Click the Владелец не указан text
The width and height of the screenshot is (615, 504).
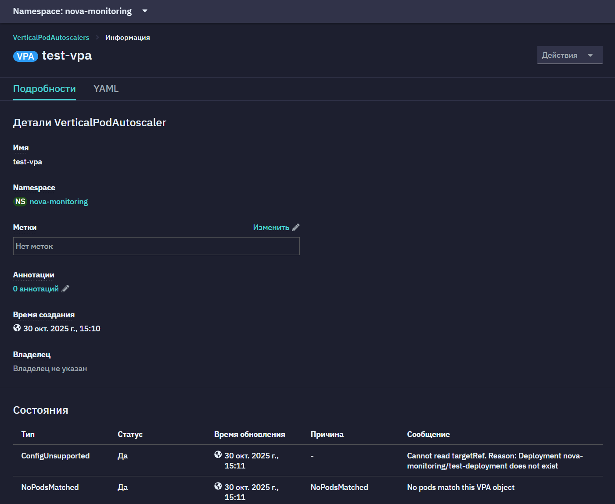[x=50, y=369]
